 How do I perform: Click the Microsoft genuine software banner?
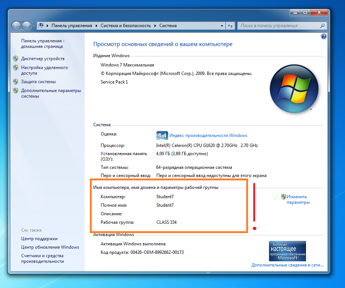(287, 251)
